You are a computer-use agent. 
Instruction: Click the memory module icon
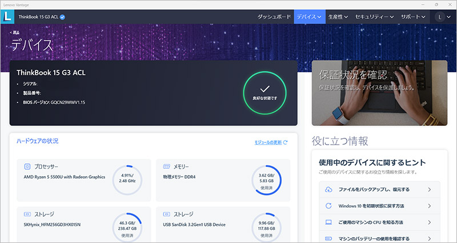166,166
